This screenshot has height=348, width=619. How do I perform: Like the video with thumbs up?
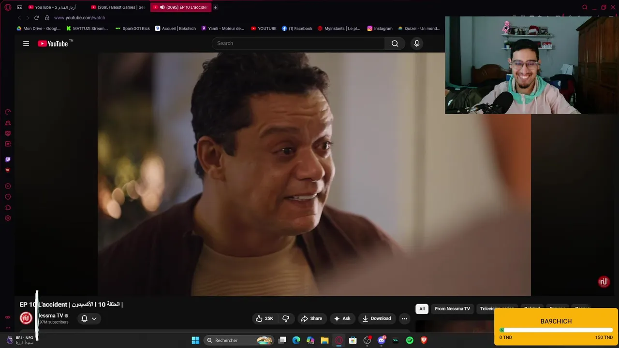point(265,319)
